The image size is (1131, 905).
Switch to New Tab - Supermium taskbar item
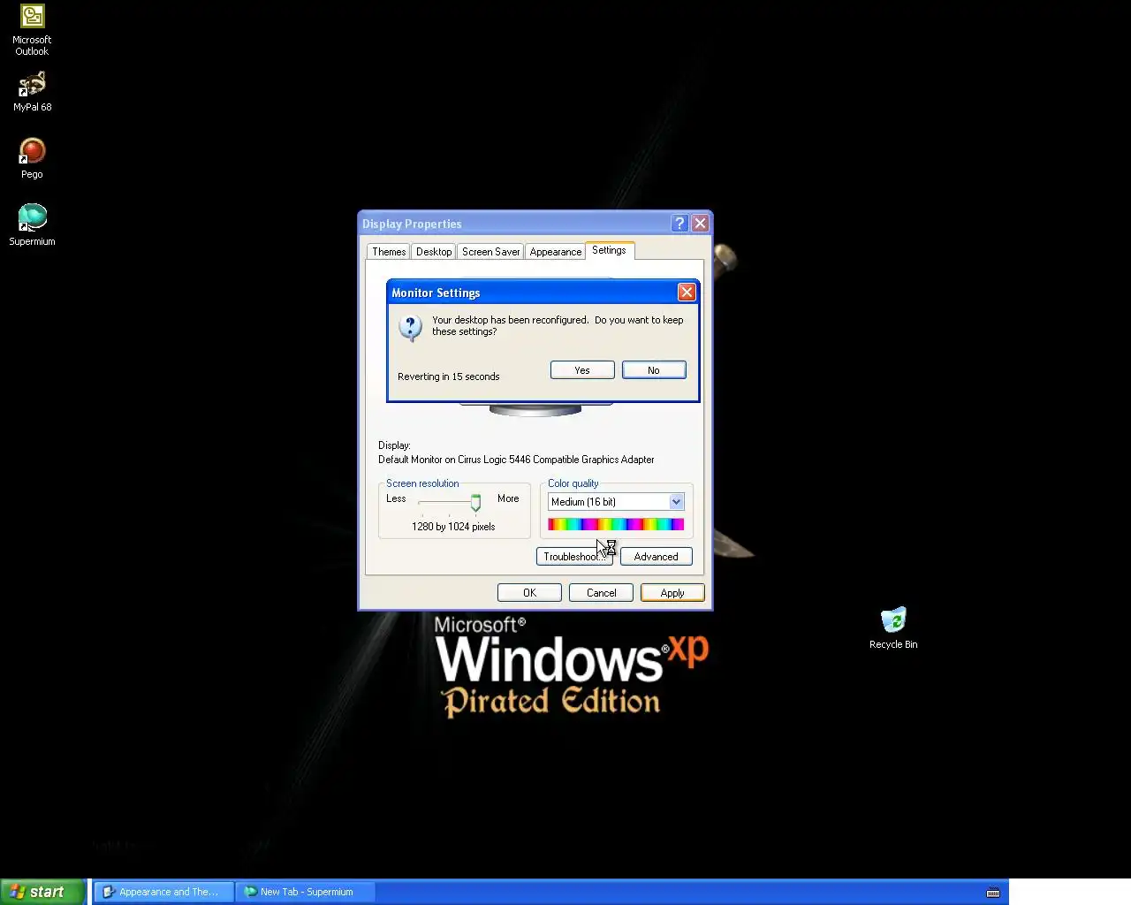[305, 893]
